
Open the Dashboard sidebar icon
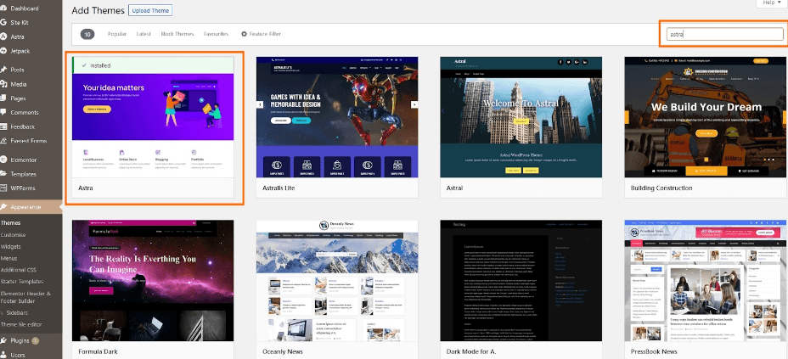pos(3,8)
